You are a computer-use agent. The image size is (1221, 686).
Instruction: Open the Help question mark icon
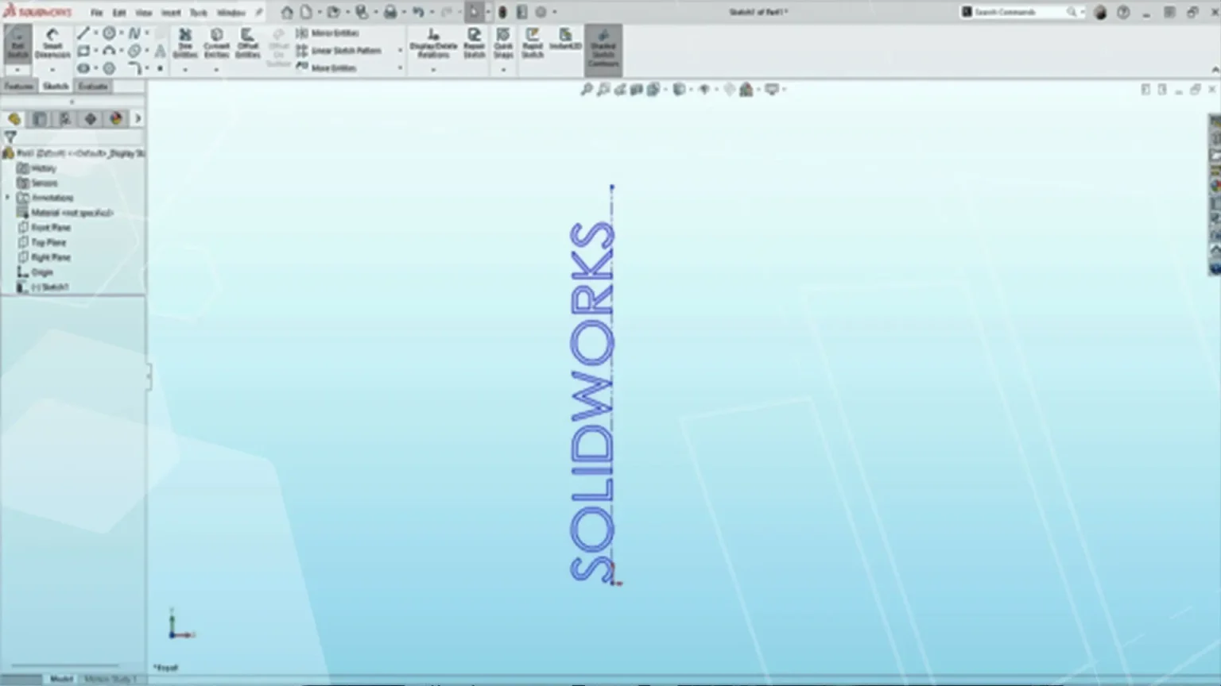pyautogui.click(x=1123, y=12)
